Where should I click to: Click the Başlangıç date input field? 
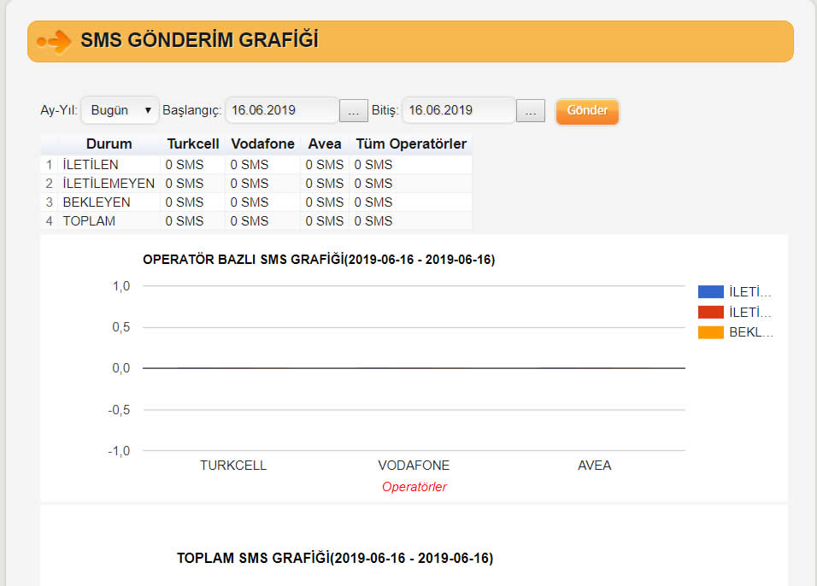click(282, 110)
